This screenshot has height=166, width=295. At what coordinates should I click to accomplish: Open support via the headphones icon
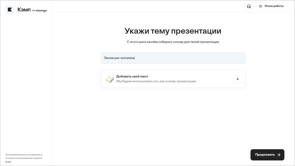[249, 6]
